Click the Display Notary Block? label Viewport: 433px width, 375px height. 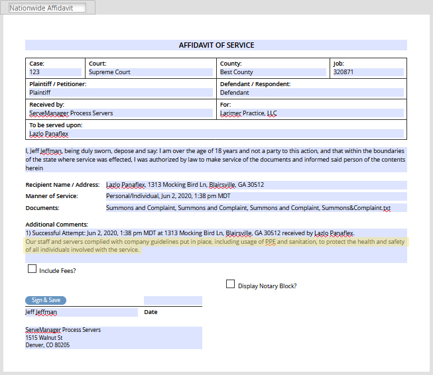point(267,286)
